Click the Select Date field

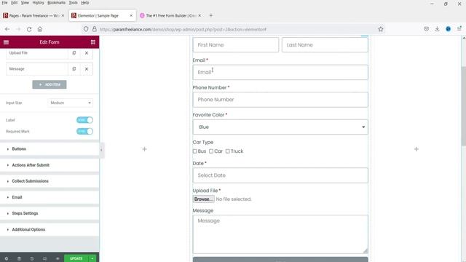[x=280, y=175]
